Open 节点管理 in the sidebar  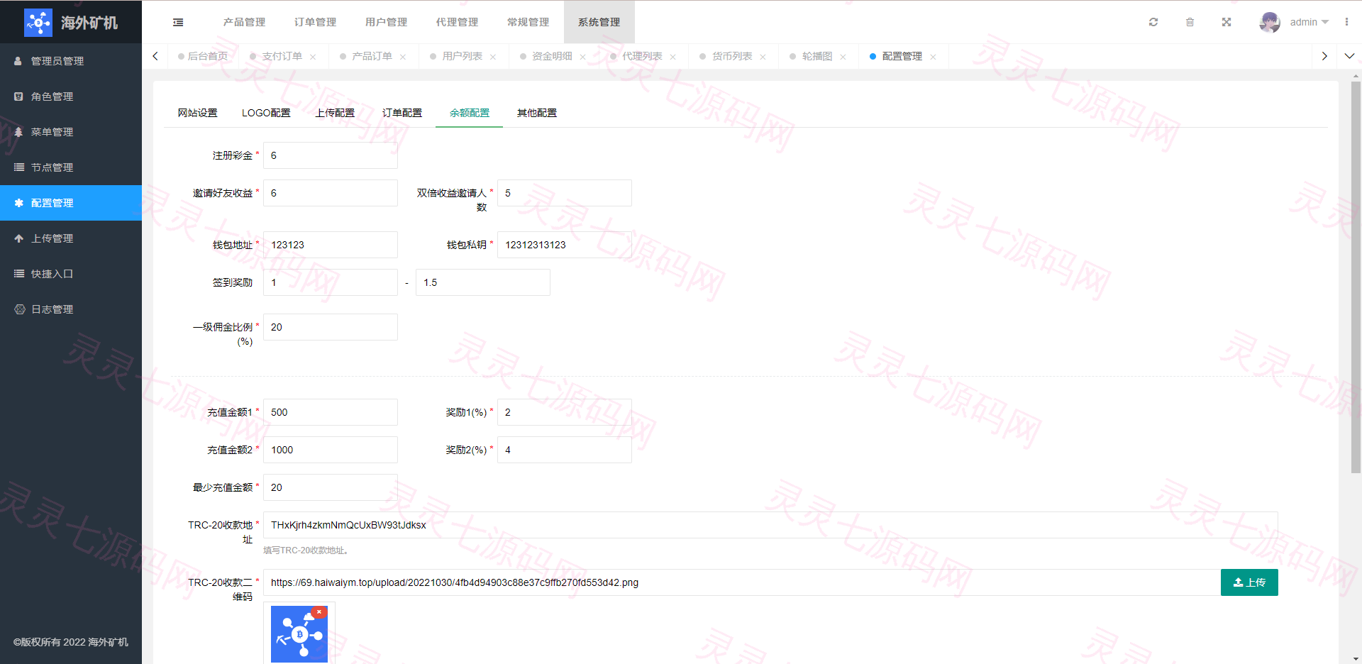[71, 167]
